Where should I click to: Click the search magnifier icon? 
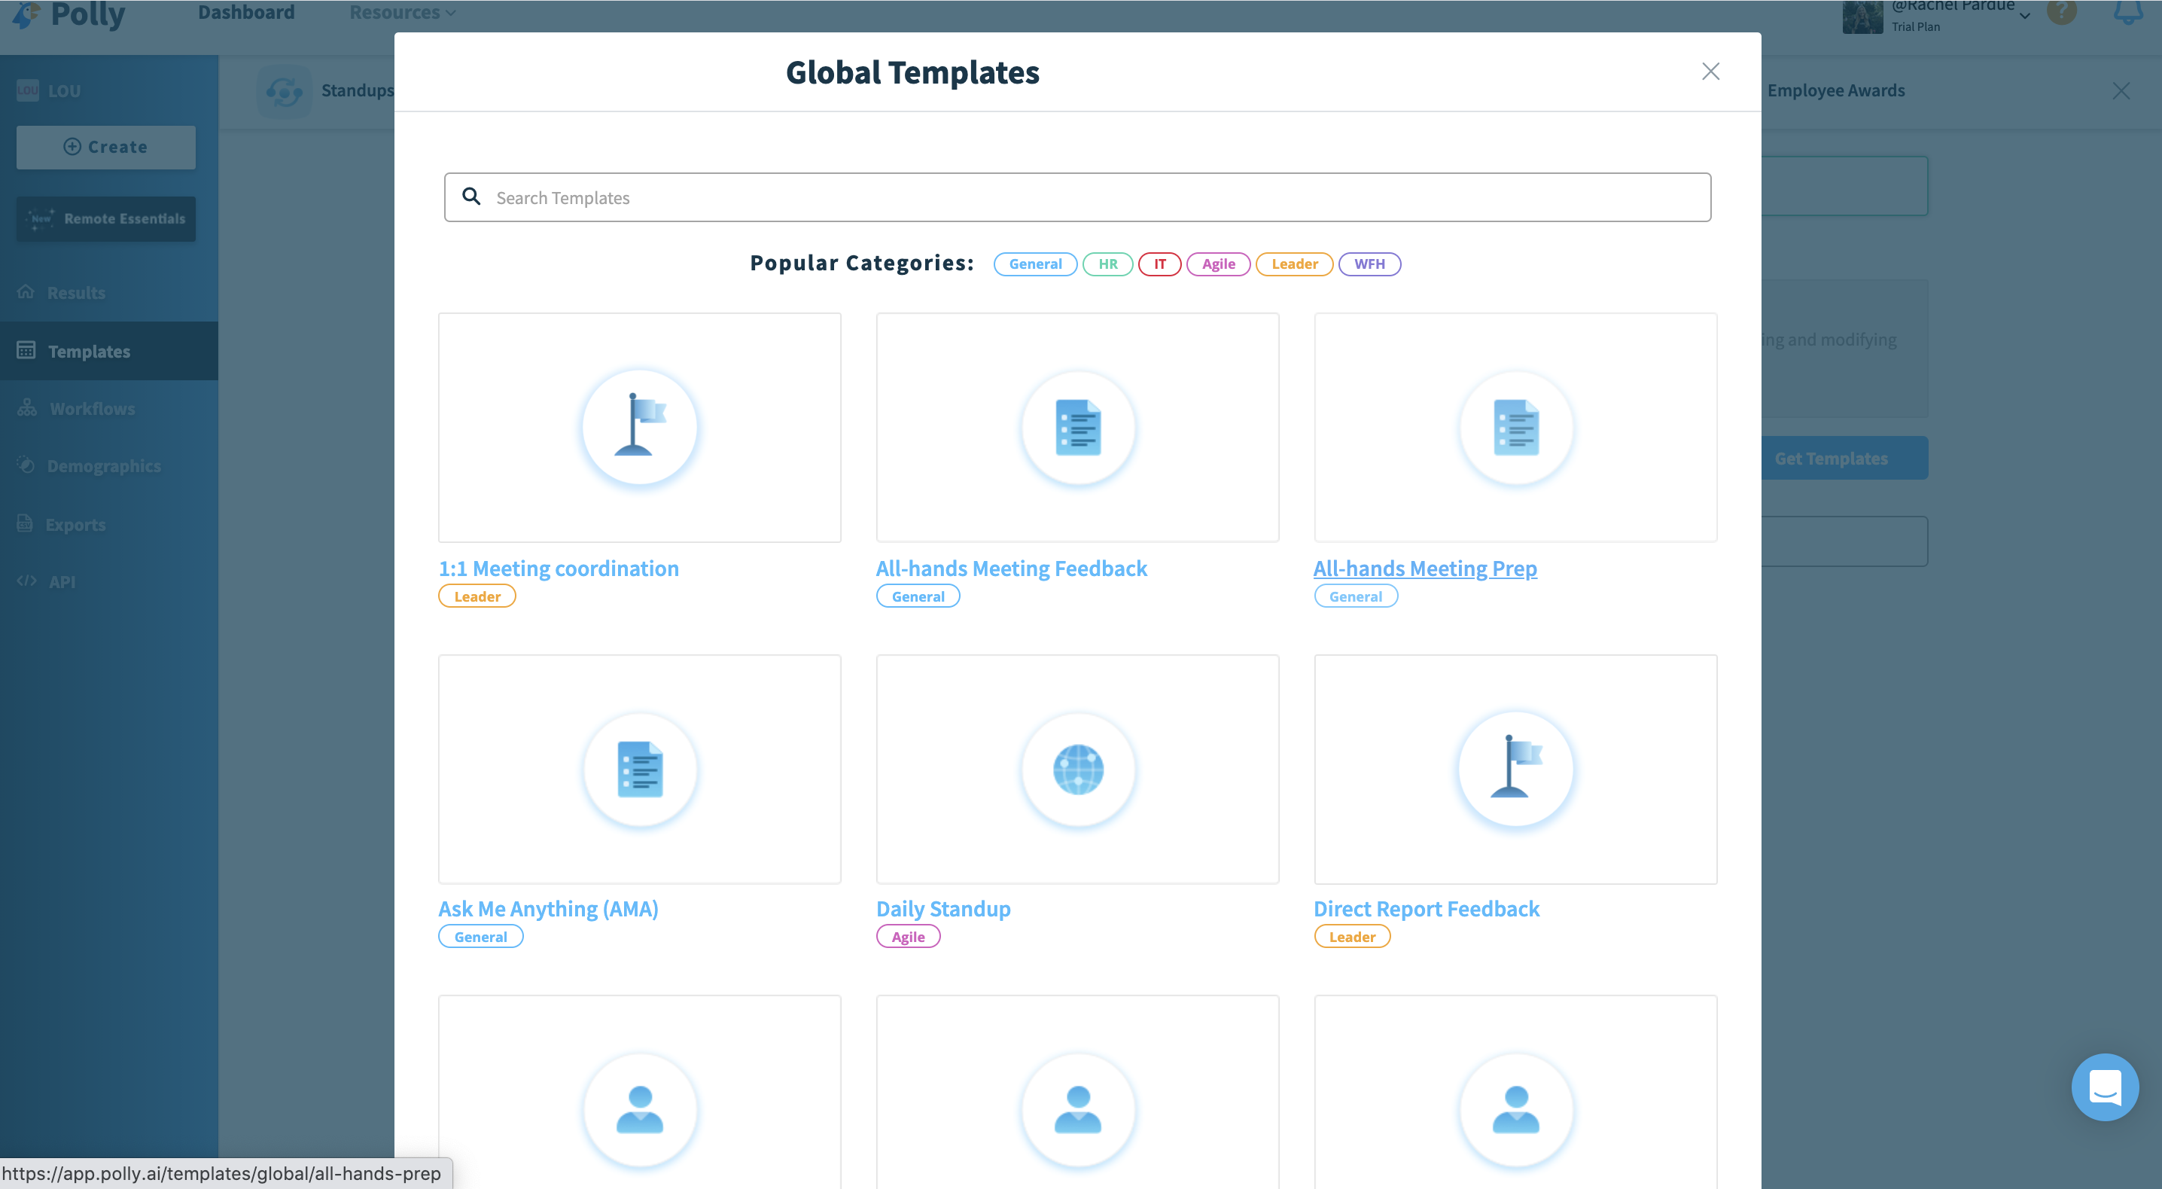tap(472, 197)
